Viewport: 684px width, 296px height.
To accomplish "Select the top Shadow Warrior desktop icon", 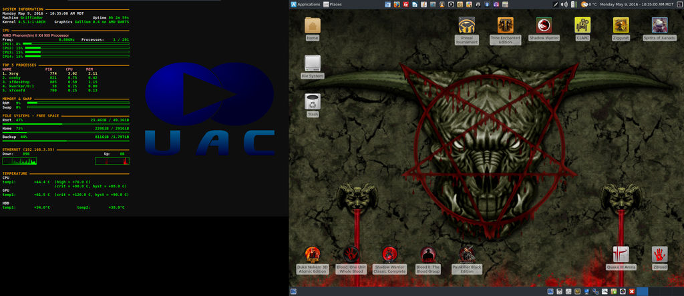I will 544,29.
